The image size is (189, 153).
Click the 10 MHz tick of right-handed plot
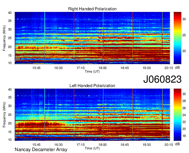pyautogui.click(x=10, y=63)
